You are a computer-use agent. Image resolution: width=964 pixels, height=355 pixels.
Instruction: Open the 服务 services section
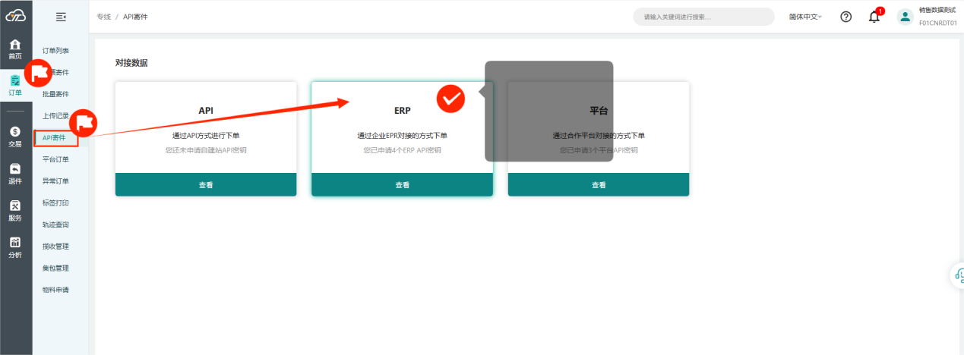15,210
